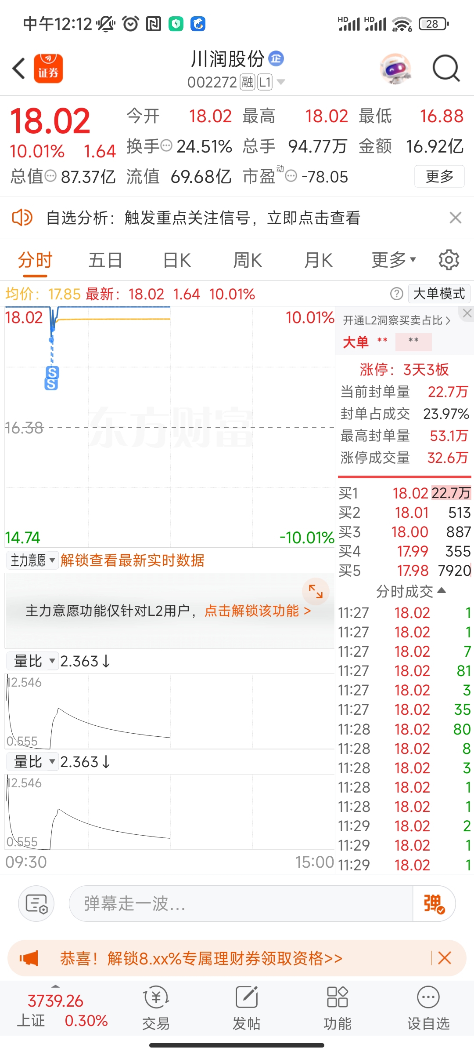Tap 最高封单量 53.1万 row
Image resolution: width=474 pixels, height=1055 pixels.
pyautogui.click(x=404, y=436)
